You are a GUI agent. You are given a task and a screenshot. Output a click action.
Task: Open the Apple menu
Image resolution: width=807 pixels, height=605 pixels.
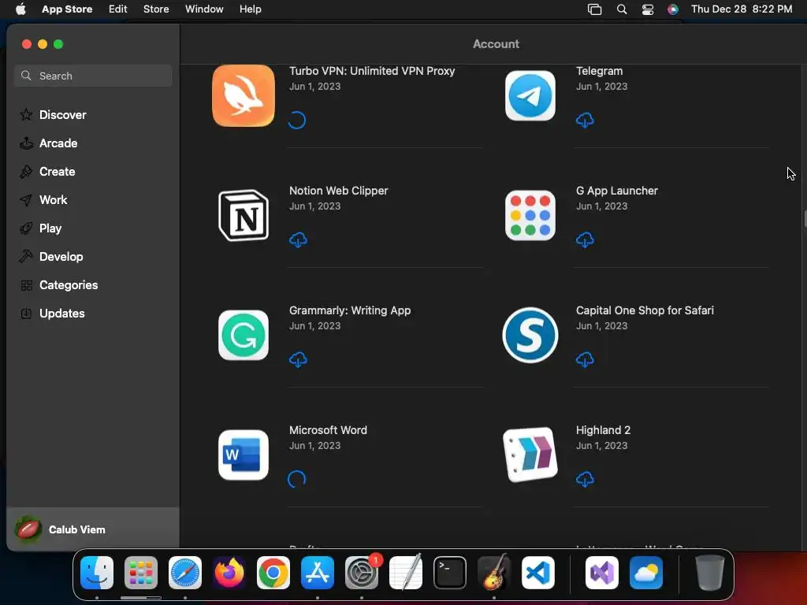20,9
